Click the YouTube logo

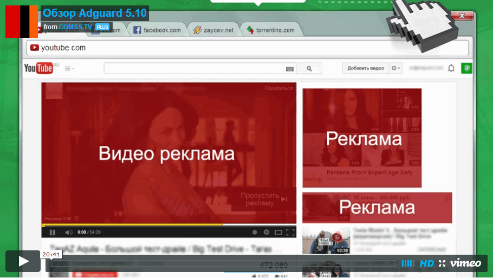[38, 68]
